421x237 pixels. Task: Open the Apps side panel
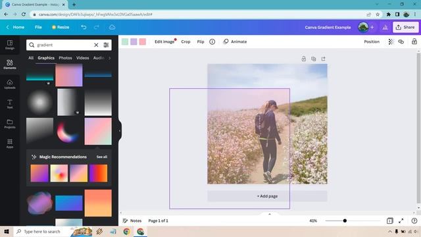coord(10,144)
